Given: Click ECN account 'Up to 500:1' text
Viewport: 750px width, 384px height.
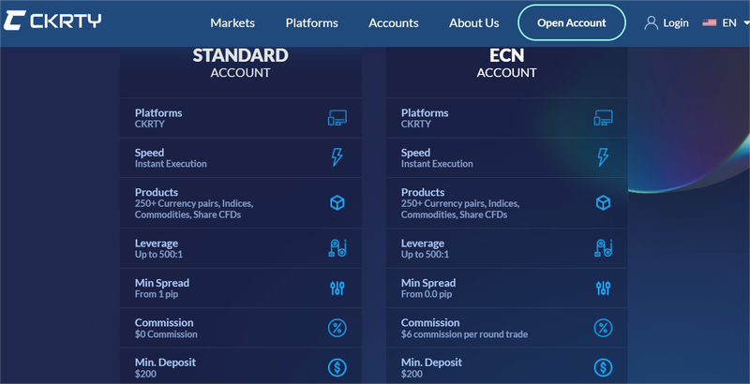Looking at the screenshot, I should tap(426, 255).
